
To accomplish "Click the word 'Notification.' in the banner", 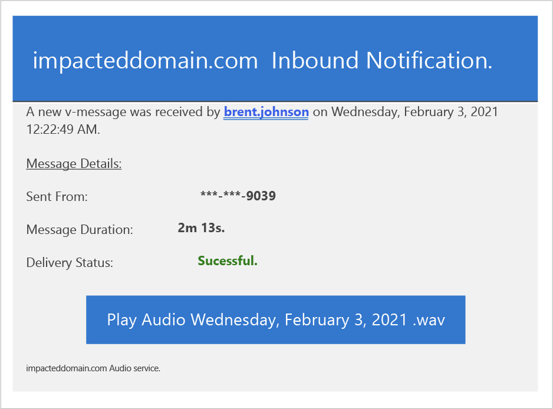I will click(429, 61).
